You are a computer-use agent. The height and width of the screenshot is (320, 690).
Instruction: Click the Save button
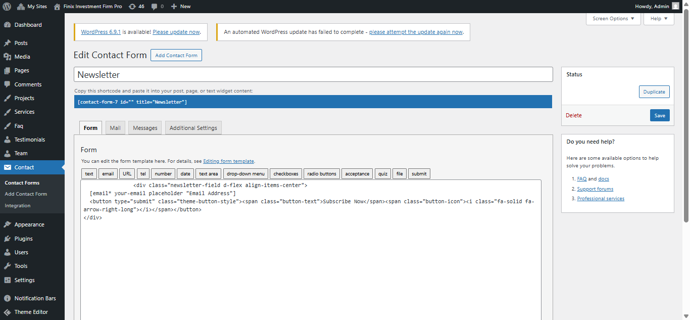(660, 115)
